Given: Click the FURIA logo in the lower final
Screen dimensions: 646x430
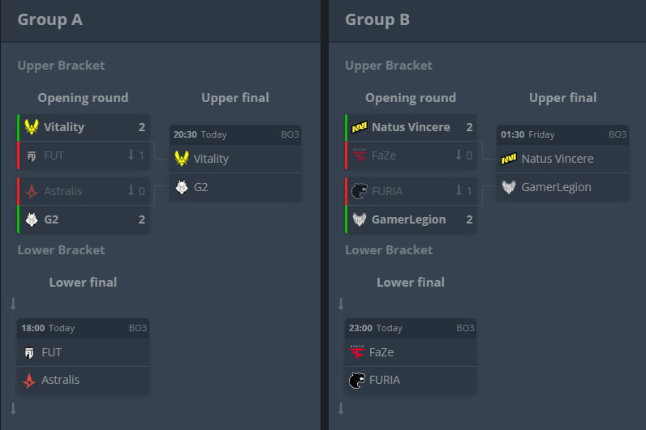Looking at the screenshot, I should [357, 380].
